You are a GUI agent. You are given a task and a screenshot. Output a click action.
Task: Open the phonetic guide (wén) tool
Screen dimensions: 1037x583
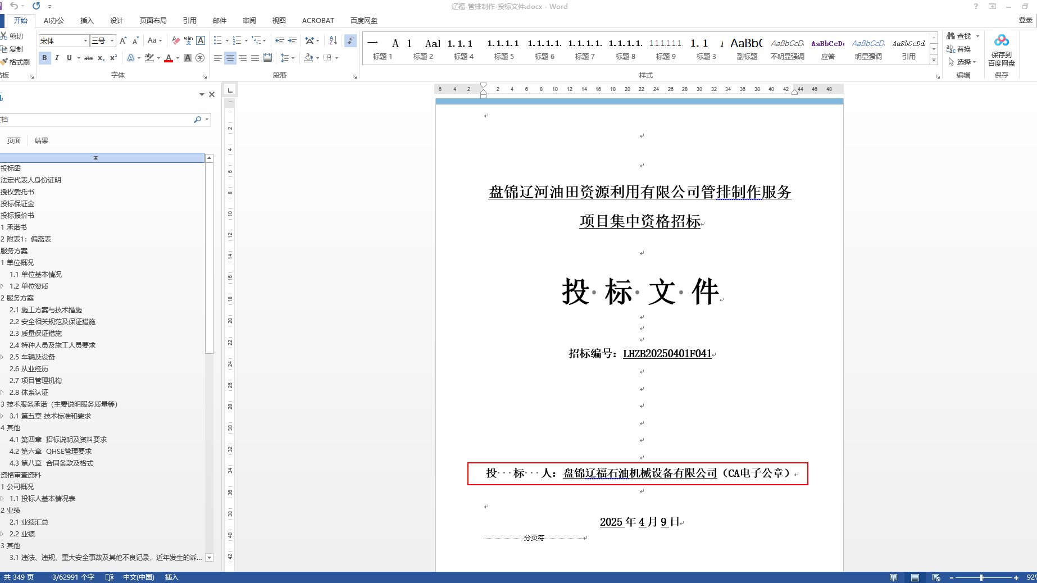[x=188, y=40]
